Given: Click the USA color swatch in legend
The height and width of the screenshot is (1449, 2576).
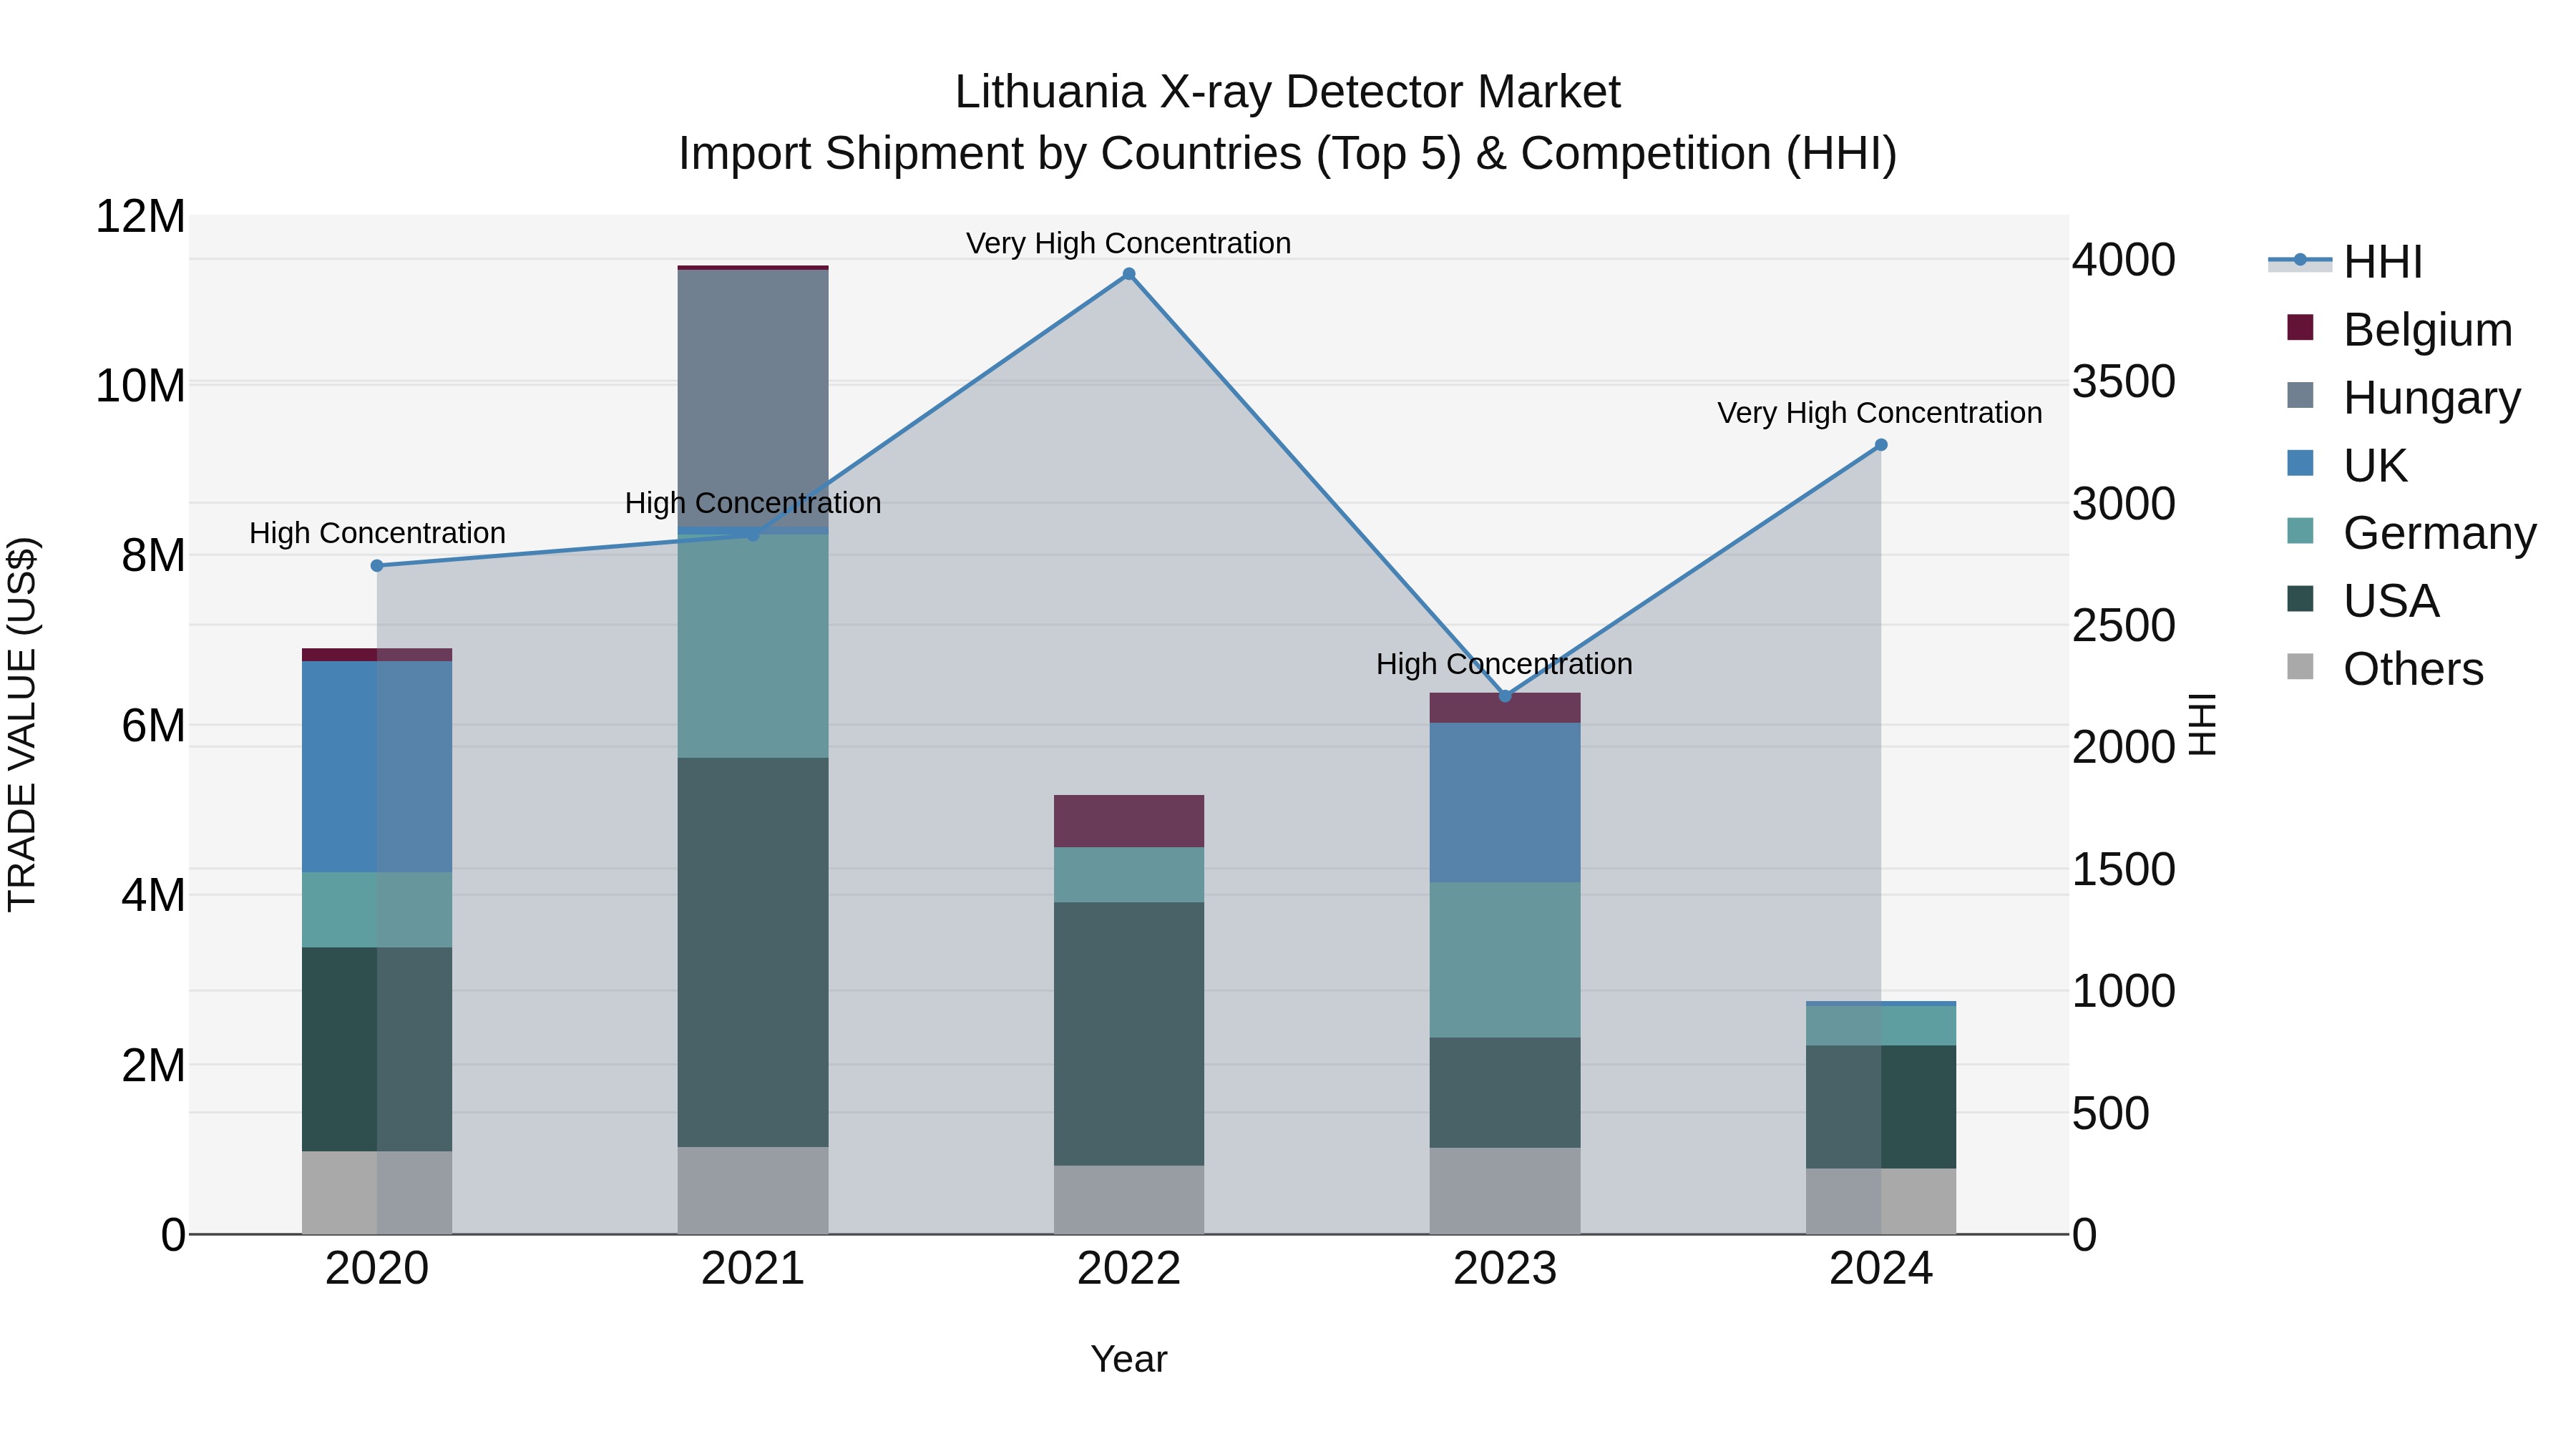Looking at the screenshot, I should [x=2300, y=599].
